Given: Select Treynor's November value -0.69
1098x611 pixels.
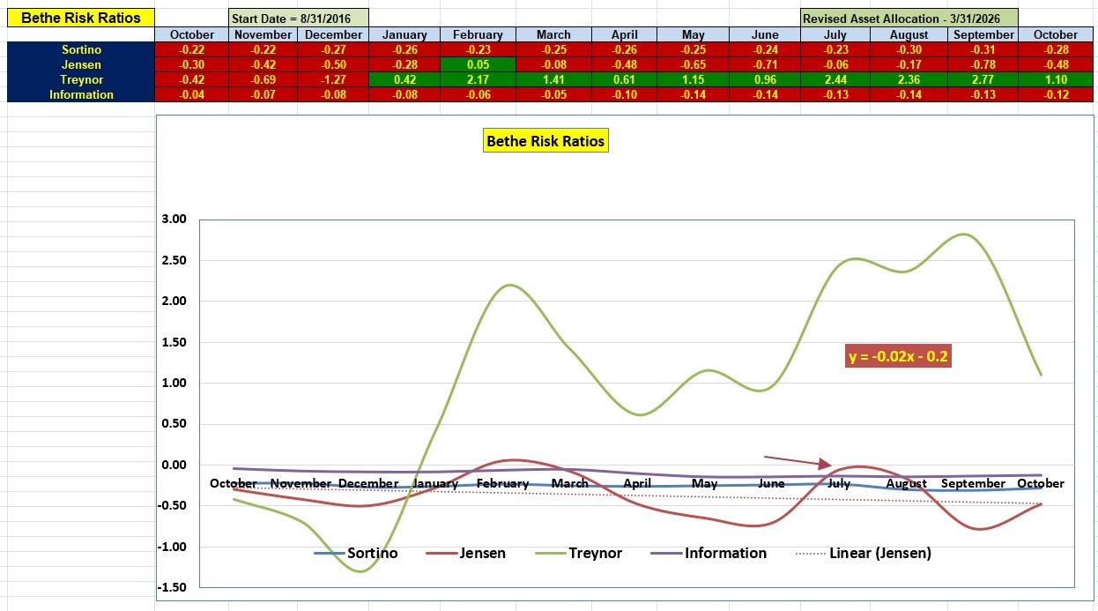Looking at the screenshot, I should (x=263, y=79).
